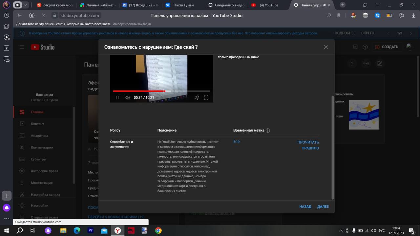Screen dimensions: 420x236
Task: Click Импортировать закладки link
Action: [x=132, y=24]
